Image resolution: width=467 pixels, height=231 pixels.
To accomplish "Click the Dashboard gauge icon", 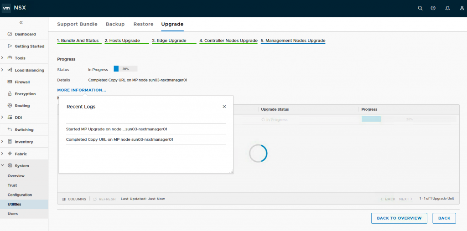I will [x=10, y=34].
